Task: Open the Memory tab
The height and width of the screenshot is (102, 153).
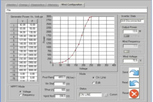Action: (x=53, y=5)
